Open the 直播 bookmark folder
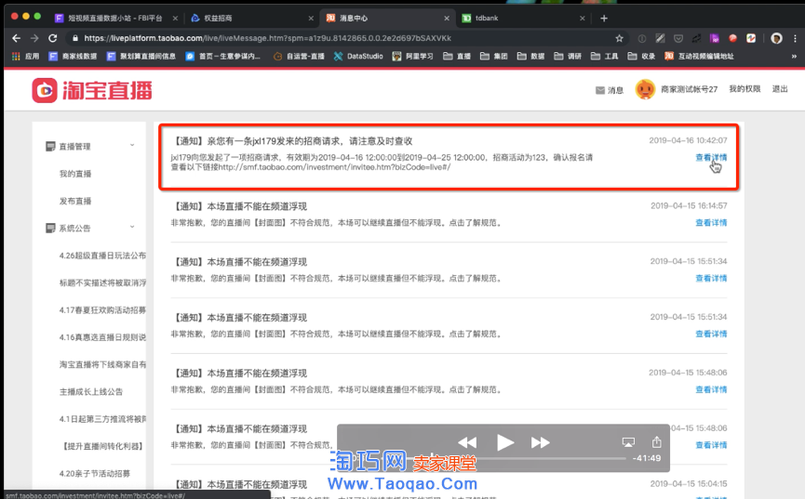Image resolution: width=805 pixels, height=499 pixels. point(457,56)
